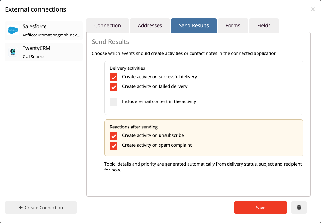Screen dimensions: 321x223
Task: Click the TwentyCRM logo icon
Action: point(13,52)
